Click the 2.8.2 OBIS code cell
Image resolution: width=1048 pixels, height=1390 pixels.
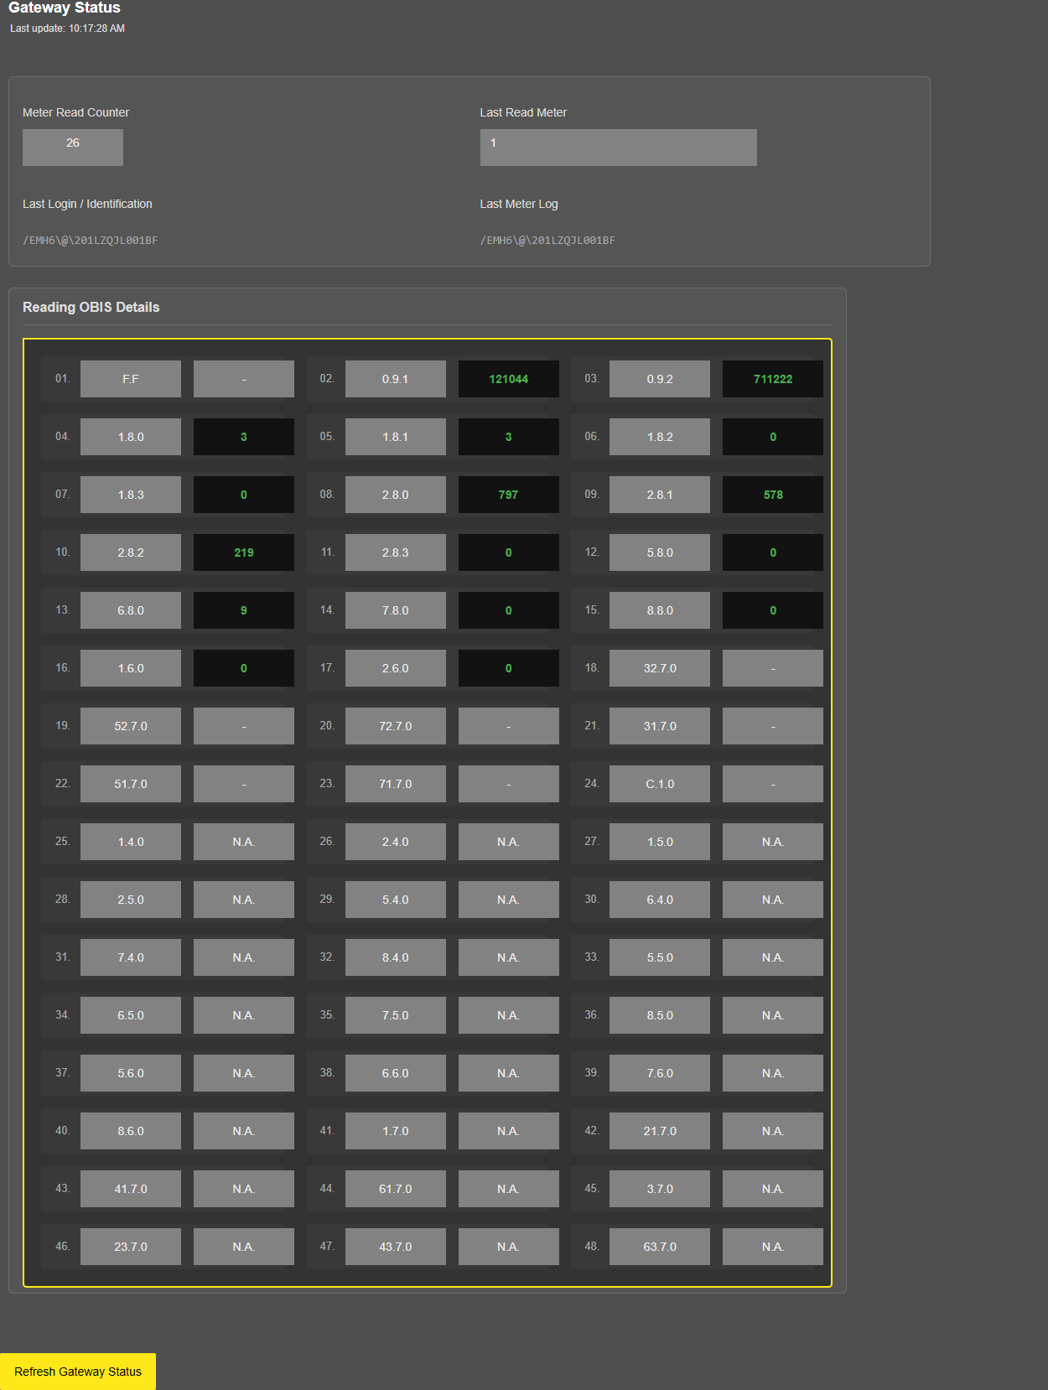coord(131,552)
